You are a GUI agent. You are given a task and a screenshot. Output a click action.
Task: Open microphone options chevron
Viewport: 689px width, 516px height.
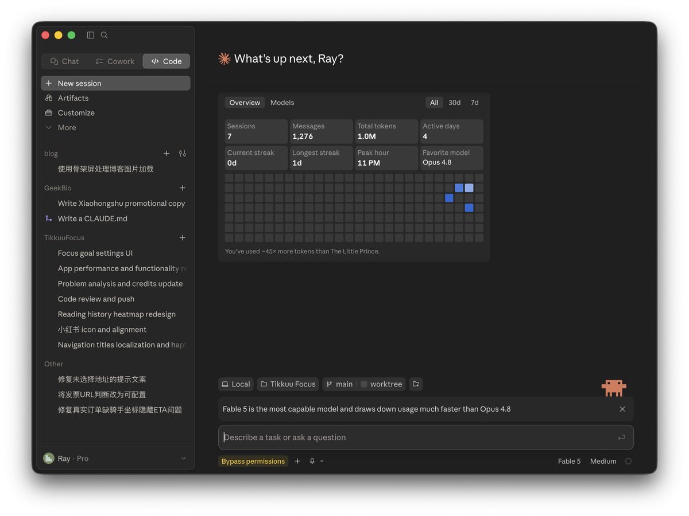tap(322, 462)
